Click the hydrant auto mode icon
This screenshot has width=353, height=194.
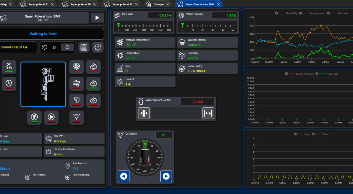point(9,67)
